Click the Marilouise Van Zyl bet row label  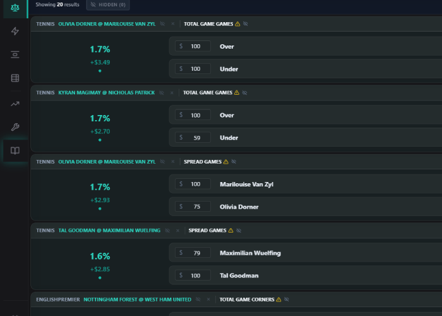[x=247, y=185]
